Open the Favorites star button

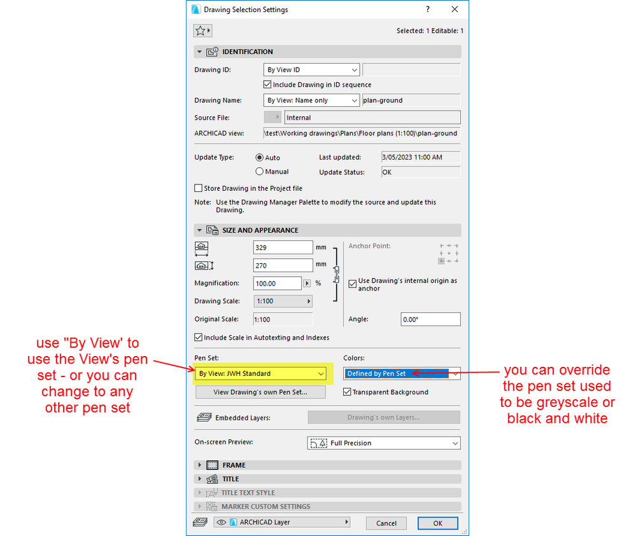(x=202, y=31)
